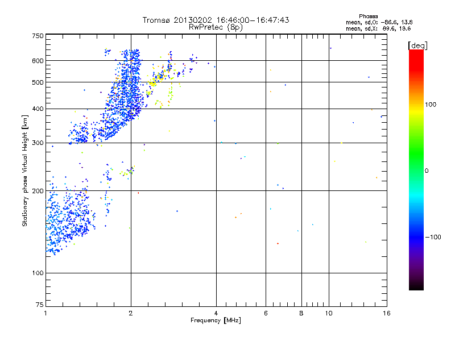Viewport: 455px width, 341px height.
Task: Click the 'Stationary phase Virtual Height [km]' axis title
Action: [25, 171]
